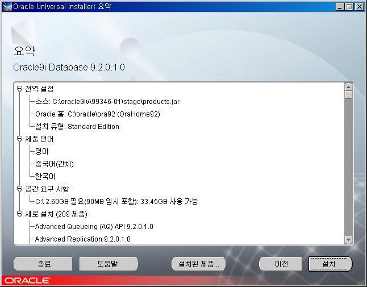Select the 영어 language row

point(42,152)
